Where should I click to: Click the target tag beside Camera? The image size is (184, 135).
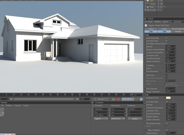(x=162, y=4)
